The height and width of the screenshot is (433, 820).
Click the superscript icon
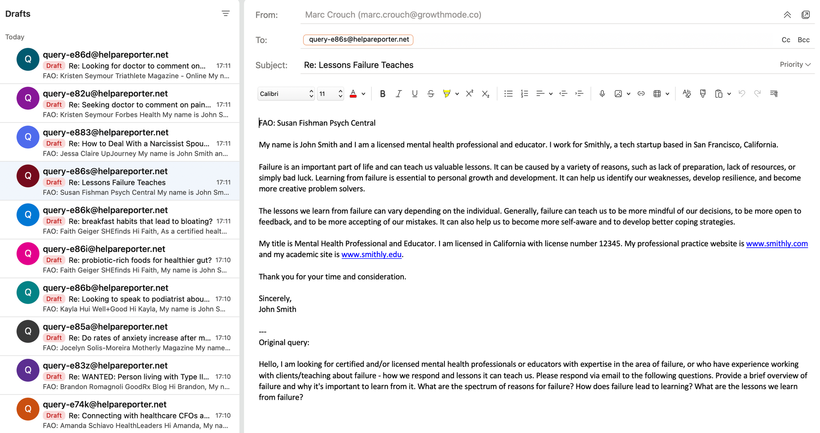[x=469, y=94]
